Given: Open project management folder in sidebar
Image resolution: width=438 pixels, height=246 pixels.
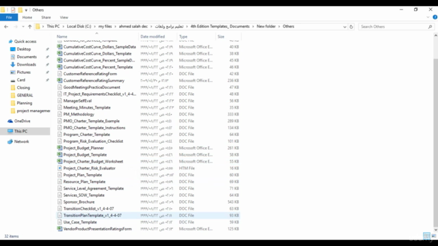Looking at the screenshot, I should click(x=34, y=111).
